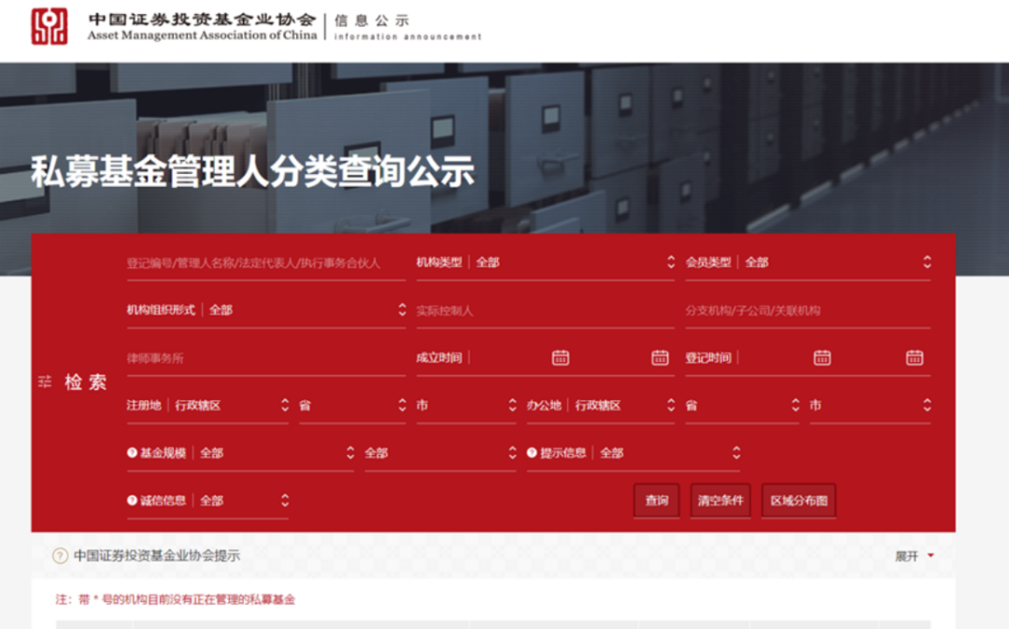Open the 提示信息 dropdown
This screenshot has width=1009, height=629.
tap(633, 453)
